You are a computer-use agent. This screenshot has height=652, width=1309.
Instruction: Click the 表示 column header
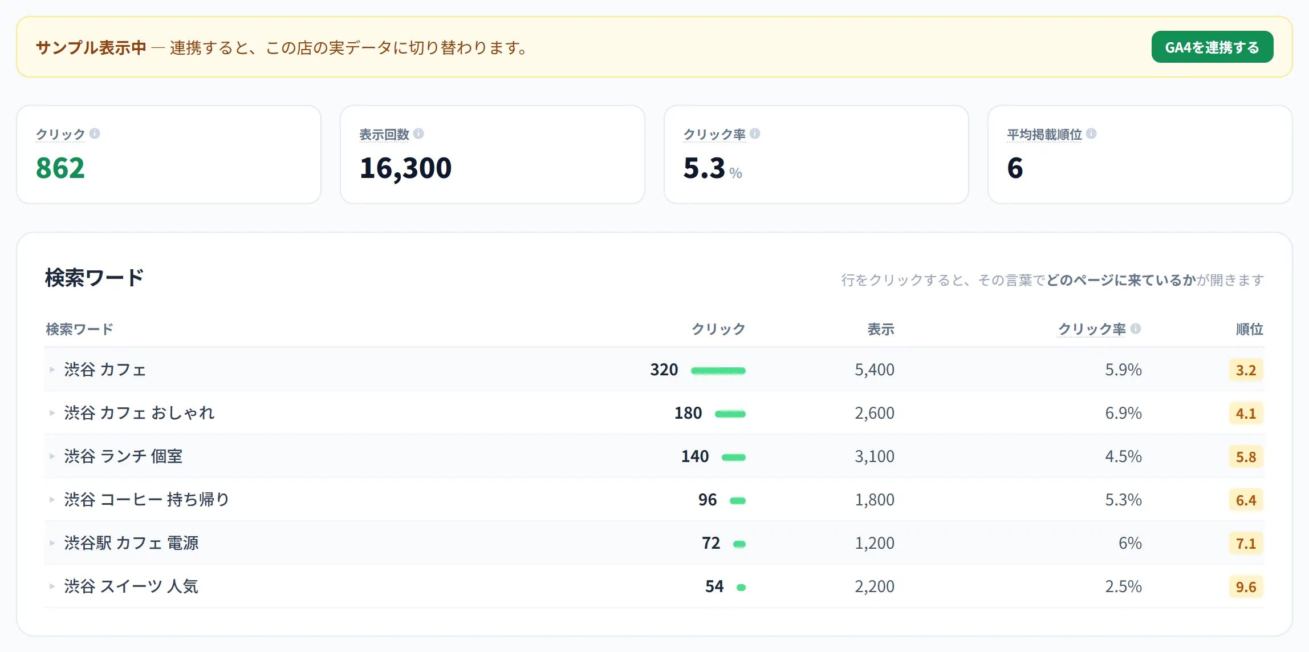(881, 329)
